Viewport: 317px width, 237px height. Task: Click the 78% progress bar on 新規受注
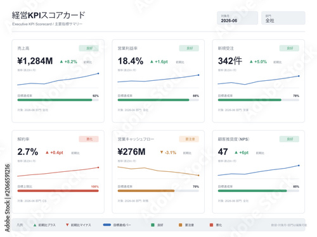pyautogui.click(x=259, y=100)
